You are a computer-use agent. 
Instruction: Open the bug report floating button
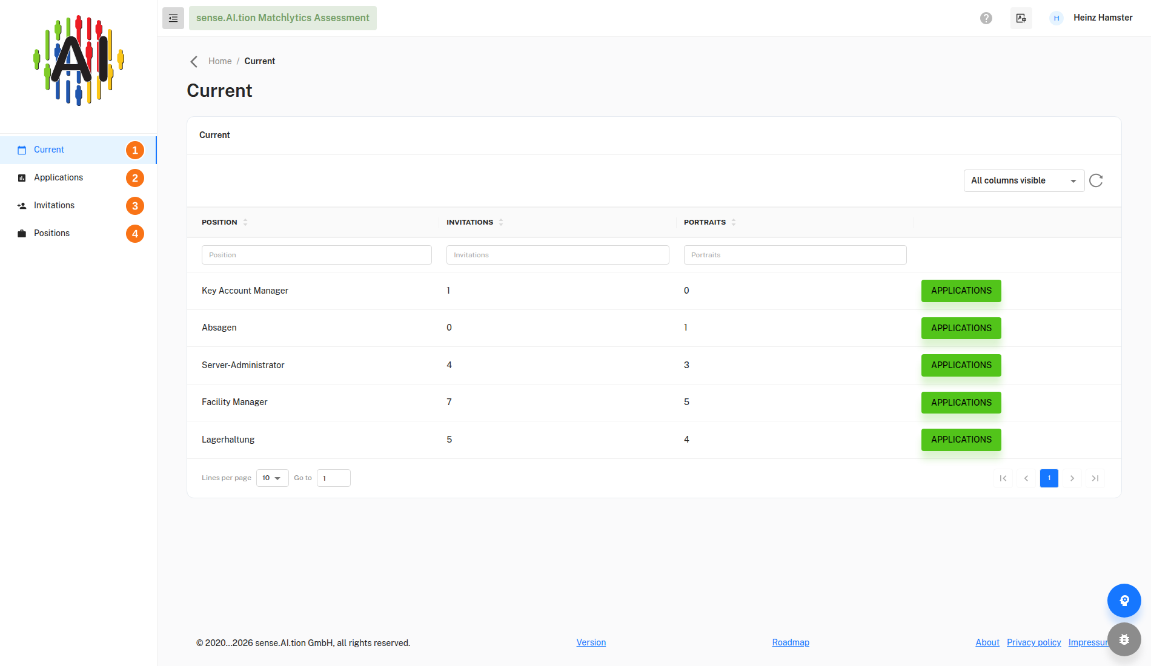(1124, 639)
